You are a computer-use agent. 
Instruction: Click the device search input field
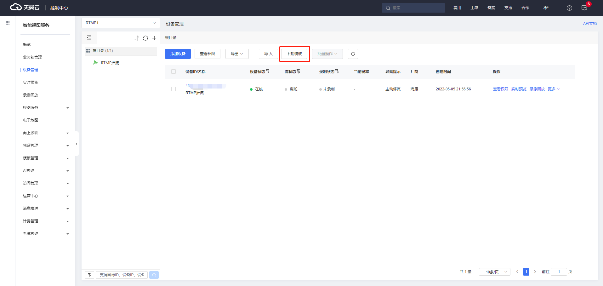click(122, 275)
